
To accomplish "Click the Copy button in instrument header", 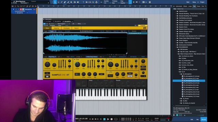I will click(x=60, y=25).
